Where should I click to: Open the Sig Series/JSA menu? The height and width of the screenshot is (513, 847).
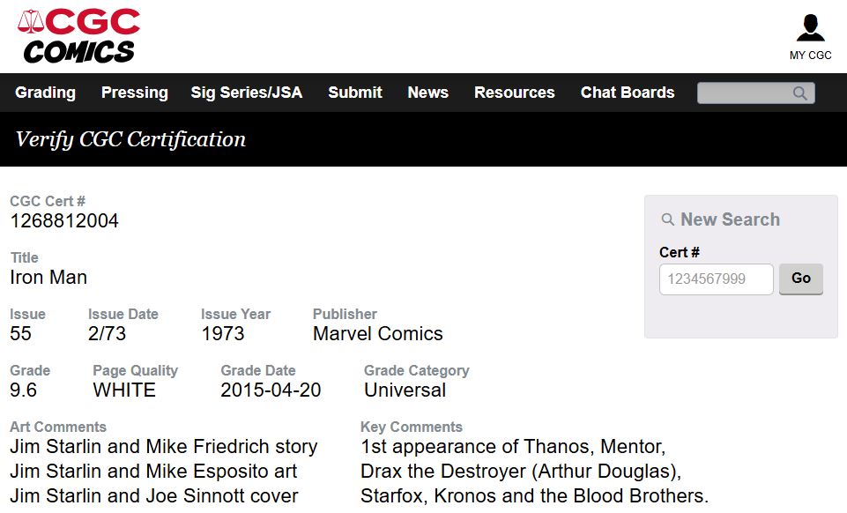point(246,93)
